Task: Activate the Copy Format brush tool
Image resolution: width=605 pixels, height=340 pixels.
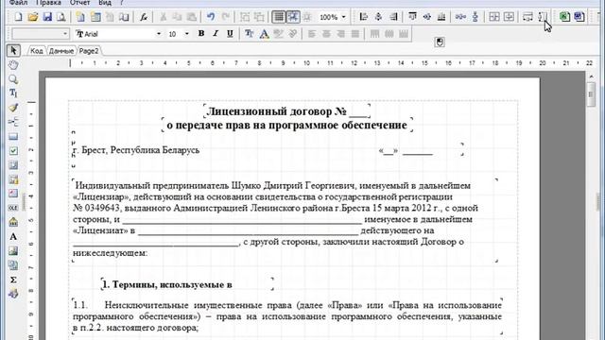Action: point(13,108)
